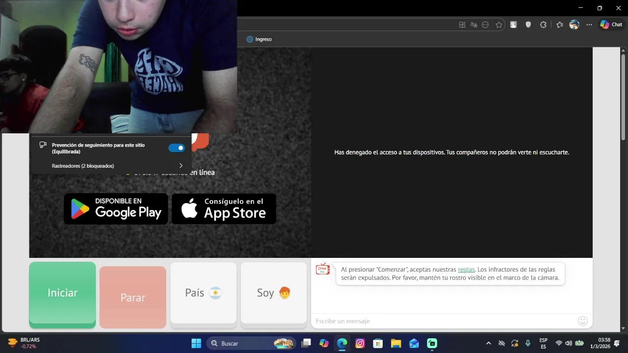This screenshot has height=353, width=628.
Task: Open the green app icon on taskbar
Action: point(432,343)
